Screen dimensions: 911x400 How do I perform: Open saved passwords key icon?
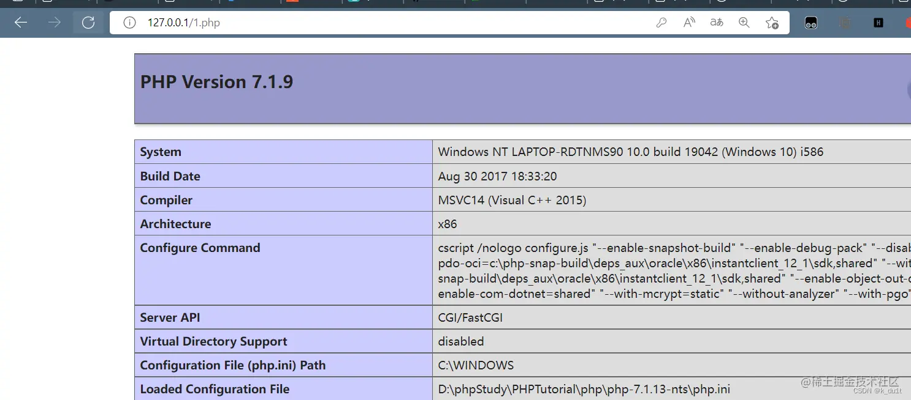coord(661,23)
